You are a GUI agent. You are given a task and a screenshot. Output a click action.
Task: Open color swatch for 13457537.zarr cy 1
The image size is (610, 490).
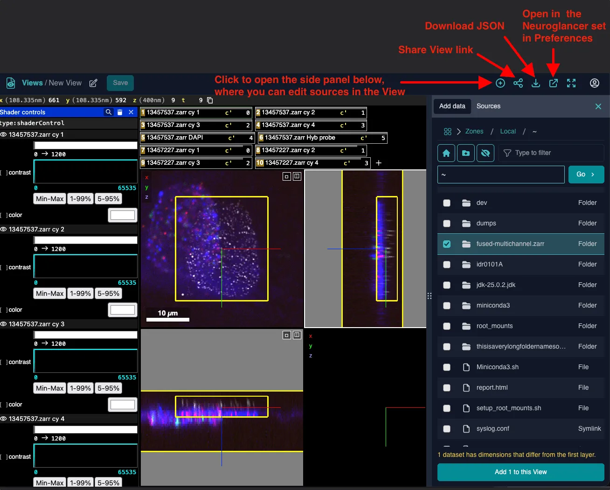(x=123, y=215)
